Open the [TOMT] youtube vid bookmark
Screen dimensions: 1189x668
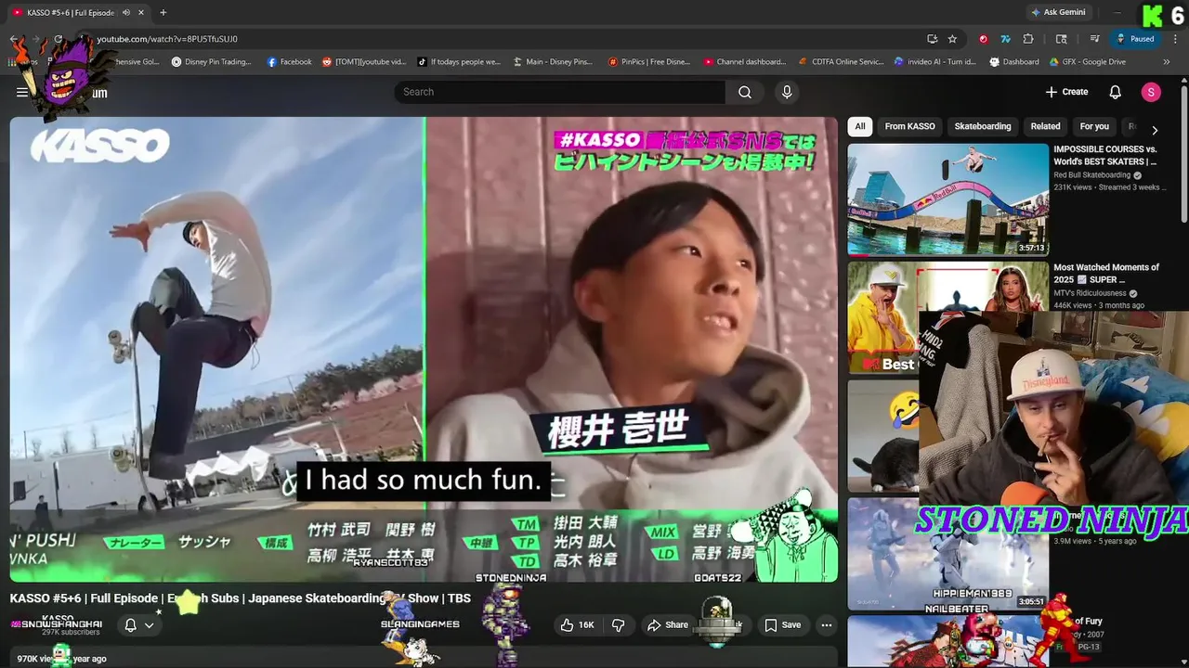364,62
